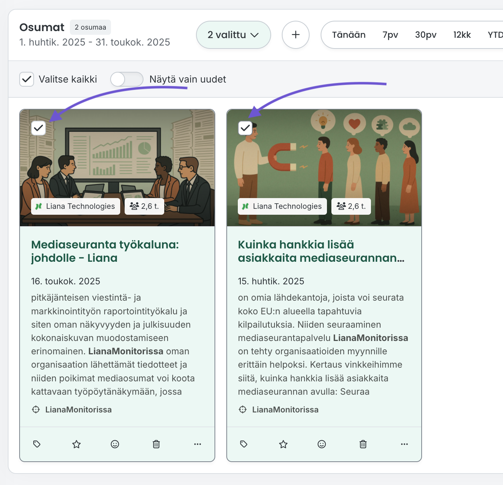
Task: Click LianaMonitorissa keyword on Mediaseuranta card
Action: point(78,409)
